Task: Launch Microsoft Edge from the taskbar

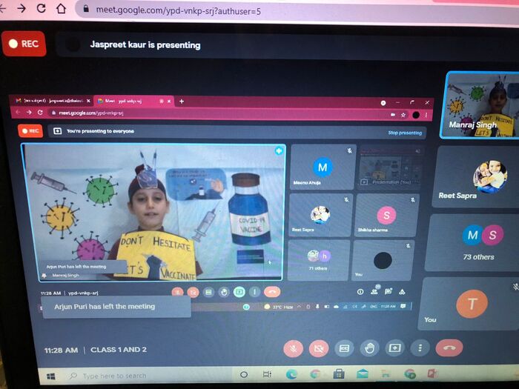Action: pos(291,374)
